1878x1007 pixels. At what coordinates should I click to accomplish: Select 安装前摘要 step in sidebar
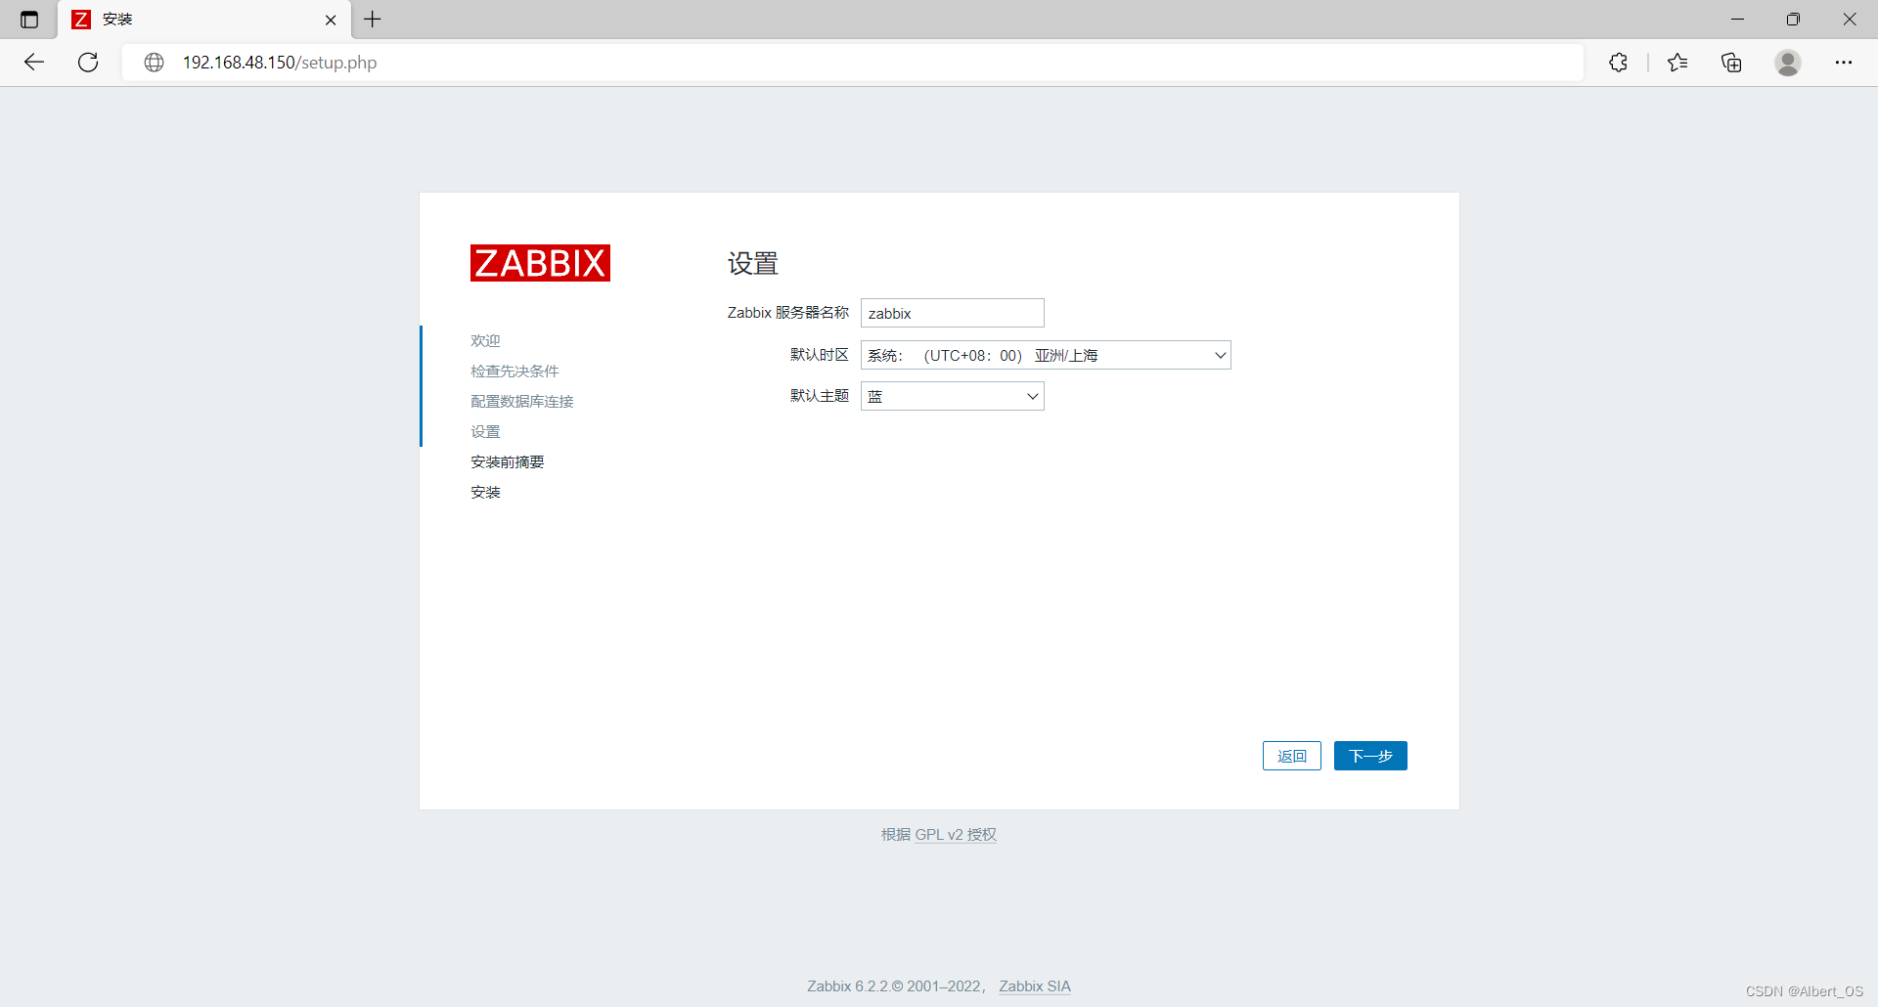click(508, 462)
